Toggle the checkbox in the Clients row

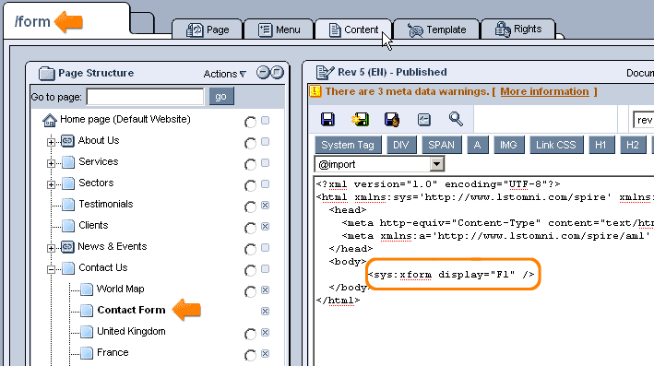click(x=266, y=227)
